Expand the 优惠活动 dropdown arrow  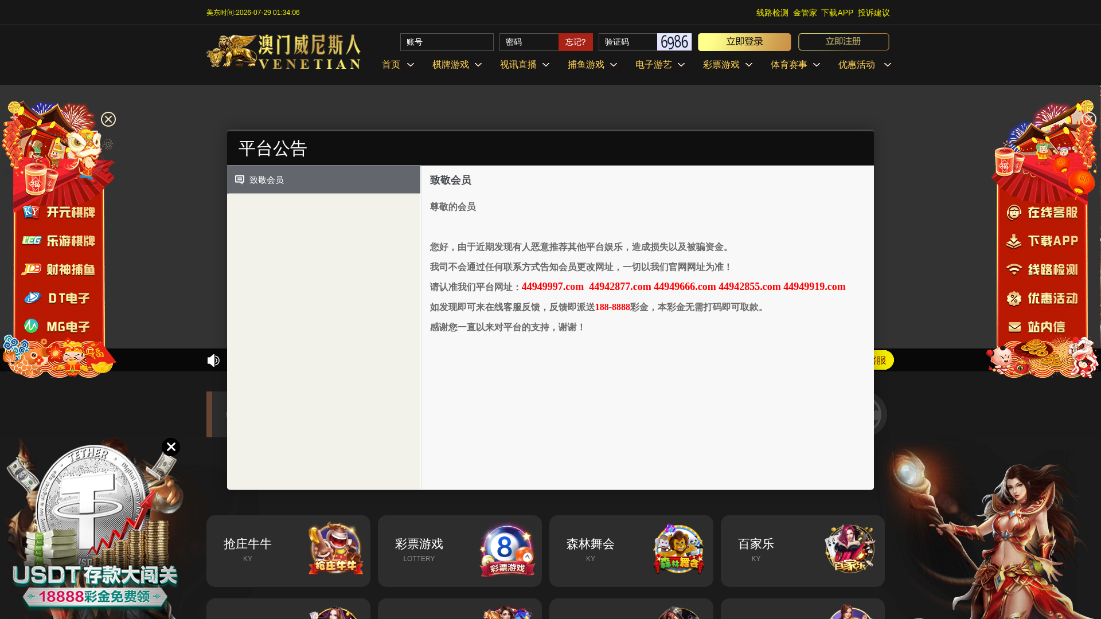[888, 65]
